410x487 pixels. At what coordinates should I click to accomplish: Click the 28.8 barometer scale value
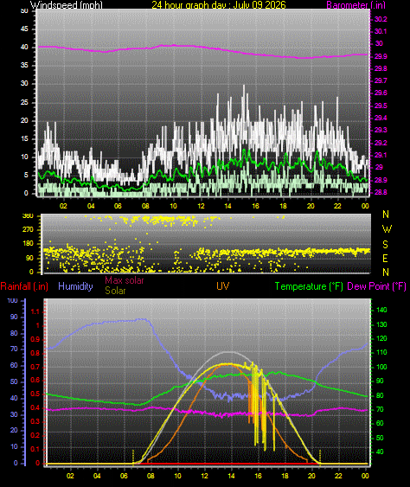tap(381, 192)
